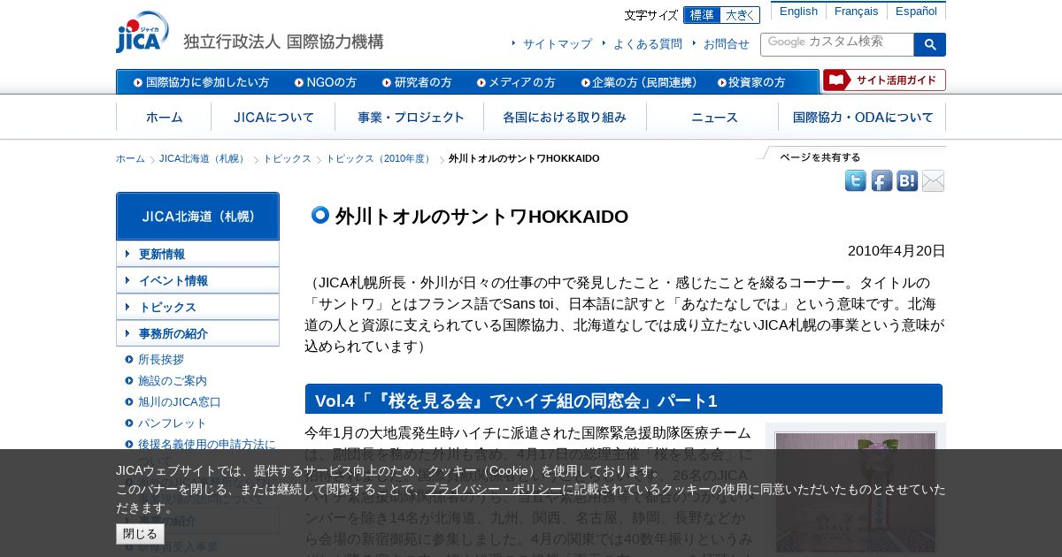
Task: Click the 外川トオルのサントワHOKKAIDO page heading
Action: pyautogui.click(x=481, y=217)
